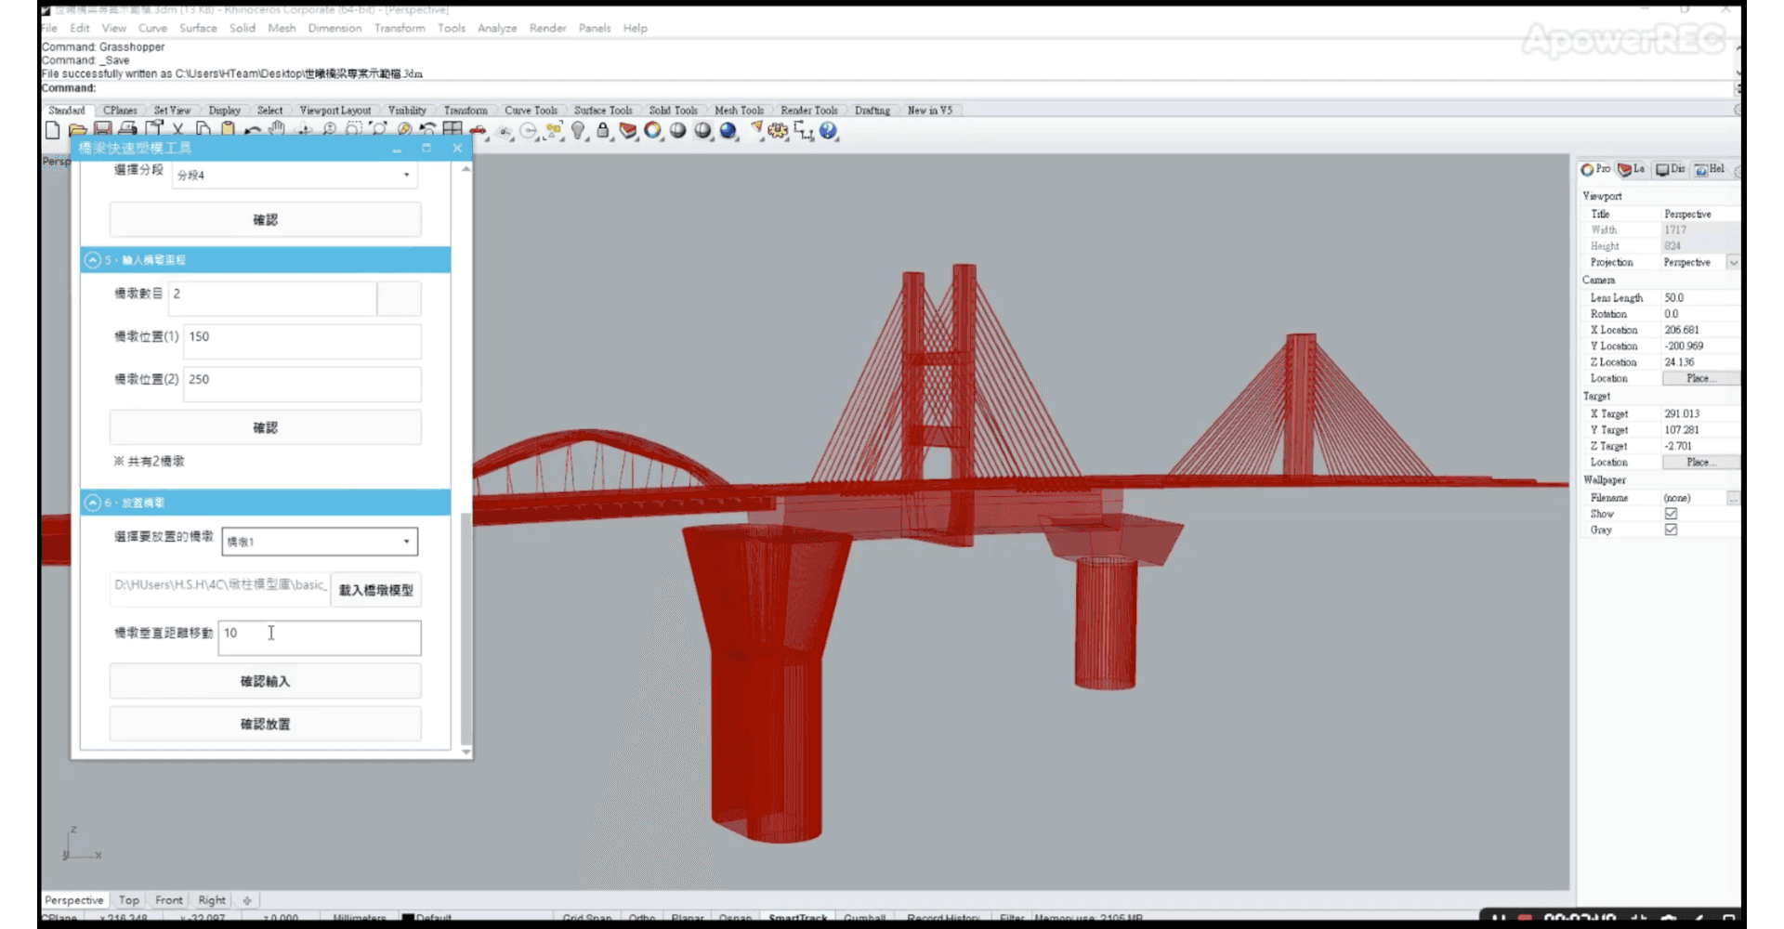This screenshot has height=929, width=1784.
Task: Open the 選擇要放置的橋墩 dropdown
Action: coord(320,542)
